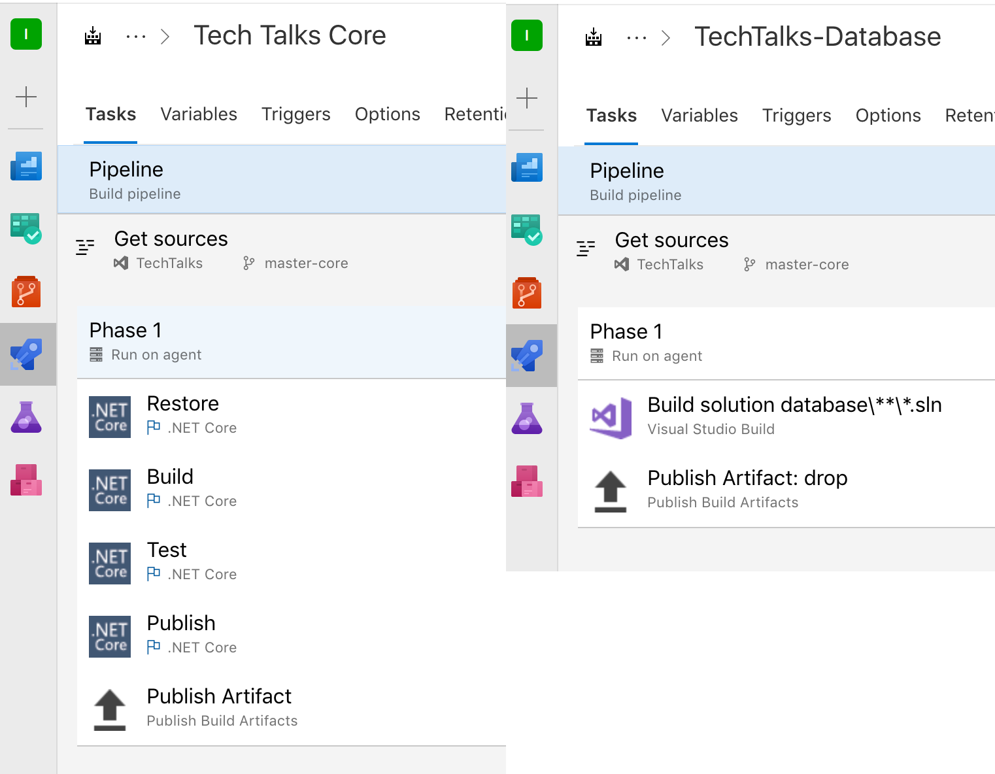Screen dimensions: 995x774
Task: Select the Restore .NET Core task
Action: [x=292, y=416]
